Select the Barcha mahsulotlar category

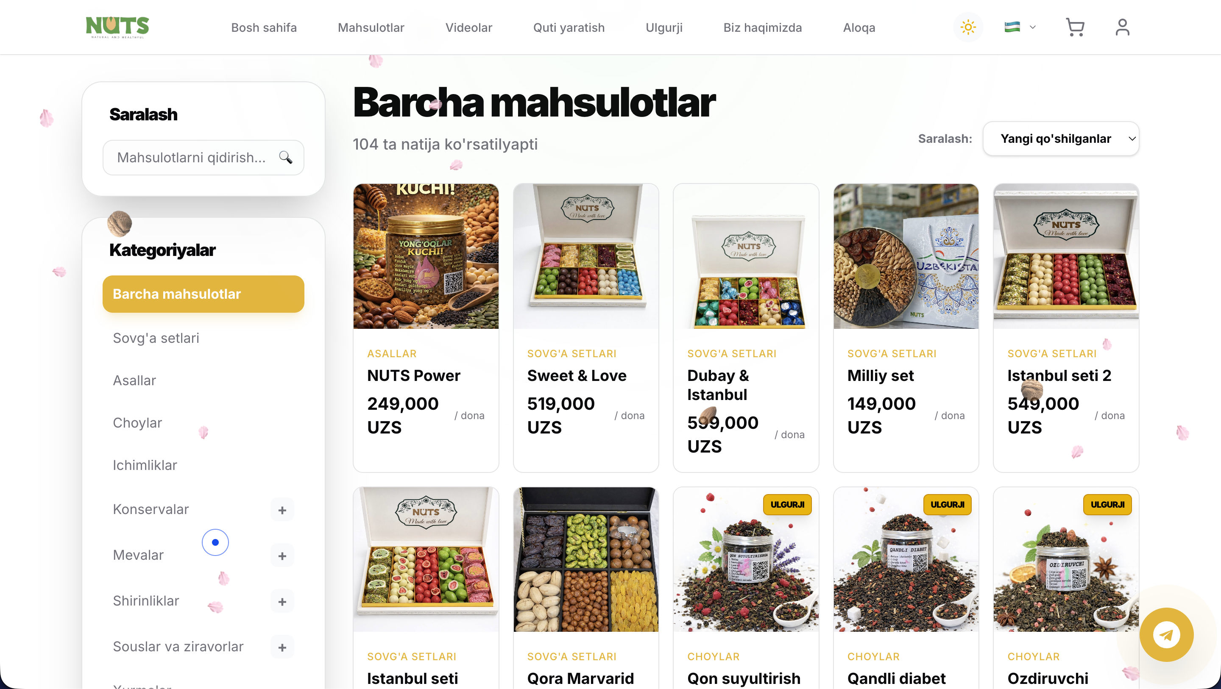203,294
